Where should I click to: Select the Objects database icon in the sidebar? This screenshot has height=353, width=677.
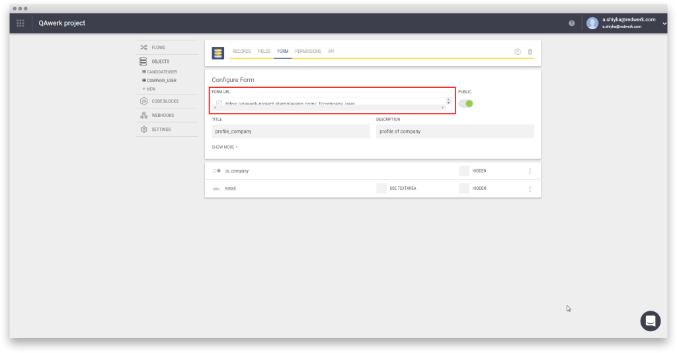[143, 61]
